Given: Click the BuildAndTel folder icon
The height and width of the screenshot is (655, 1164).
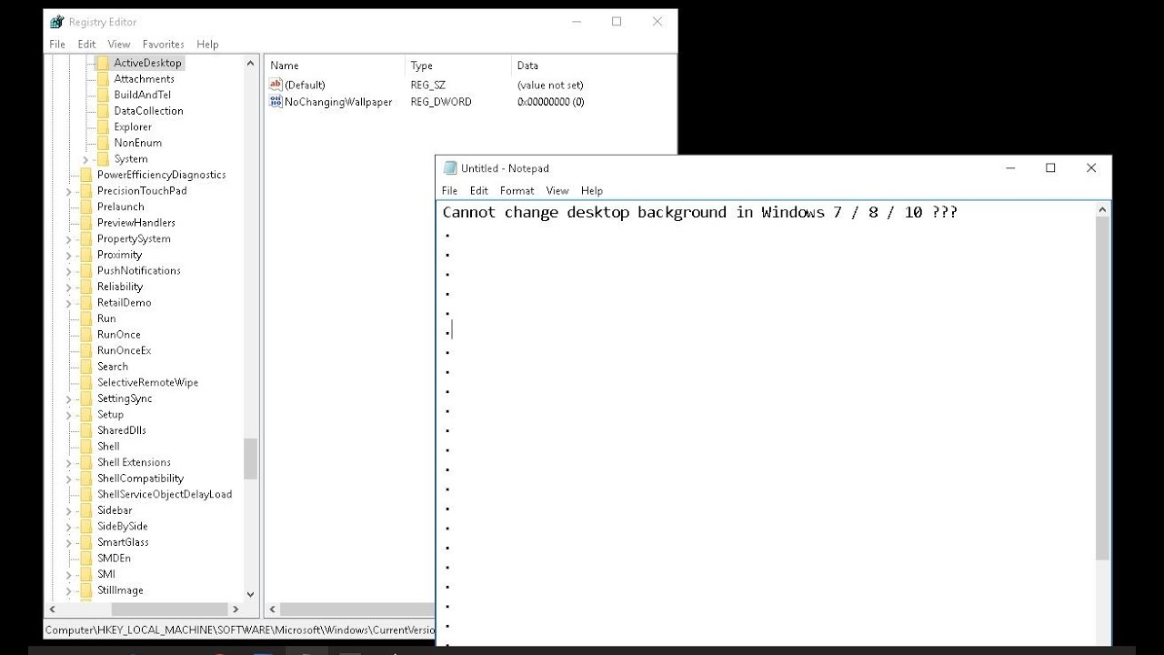Looking at the screenshot, I should coord(103,95).
